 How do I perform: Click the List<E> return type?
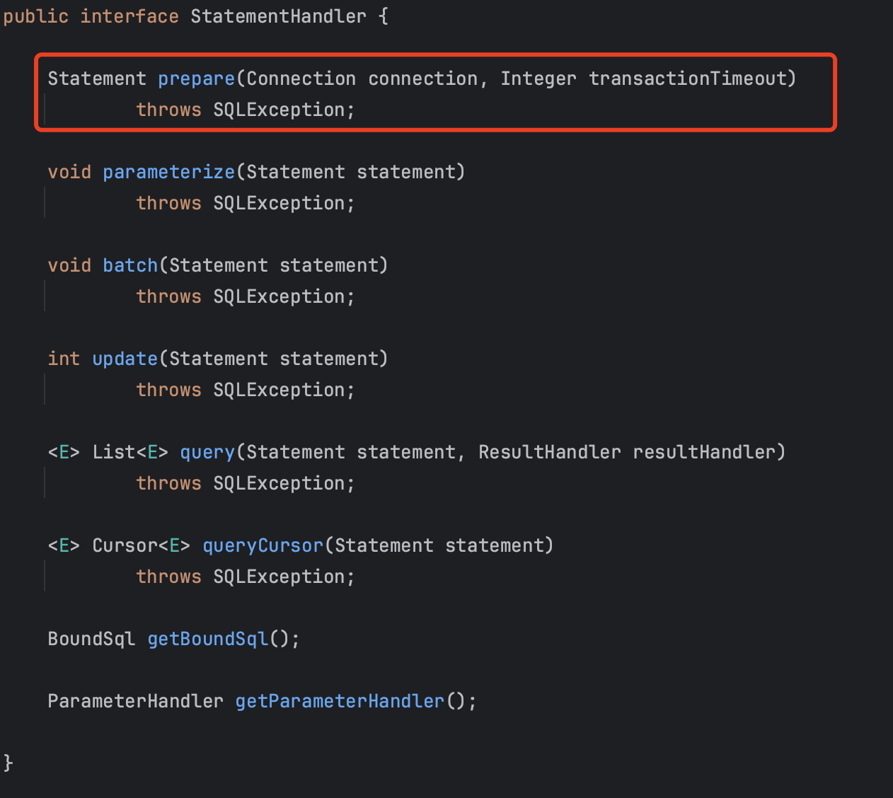(x=130, y=452)
